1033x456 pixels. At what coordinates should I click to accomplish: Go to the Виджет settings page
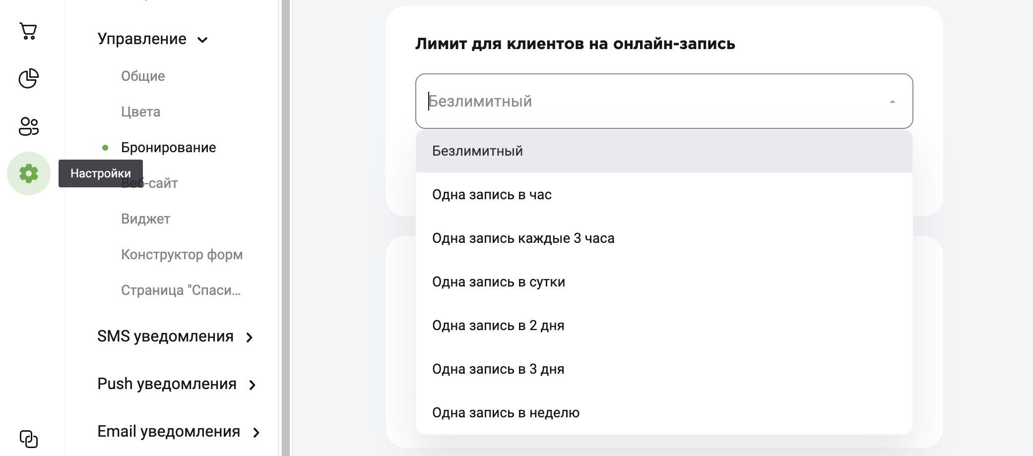[x=145, y=219]
